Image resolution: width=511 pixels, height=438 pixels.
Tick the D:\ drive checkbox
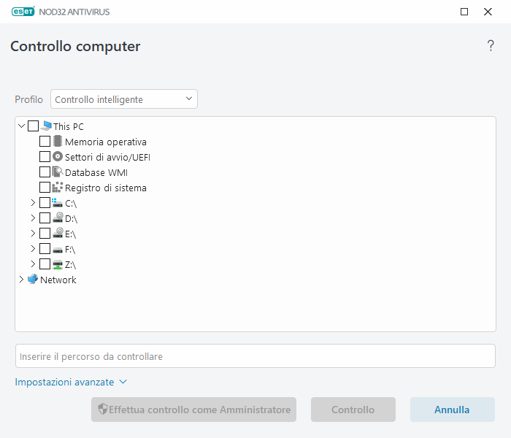point(45,218)
